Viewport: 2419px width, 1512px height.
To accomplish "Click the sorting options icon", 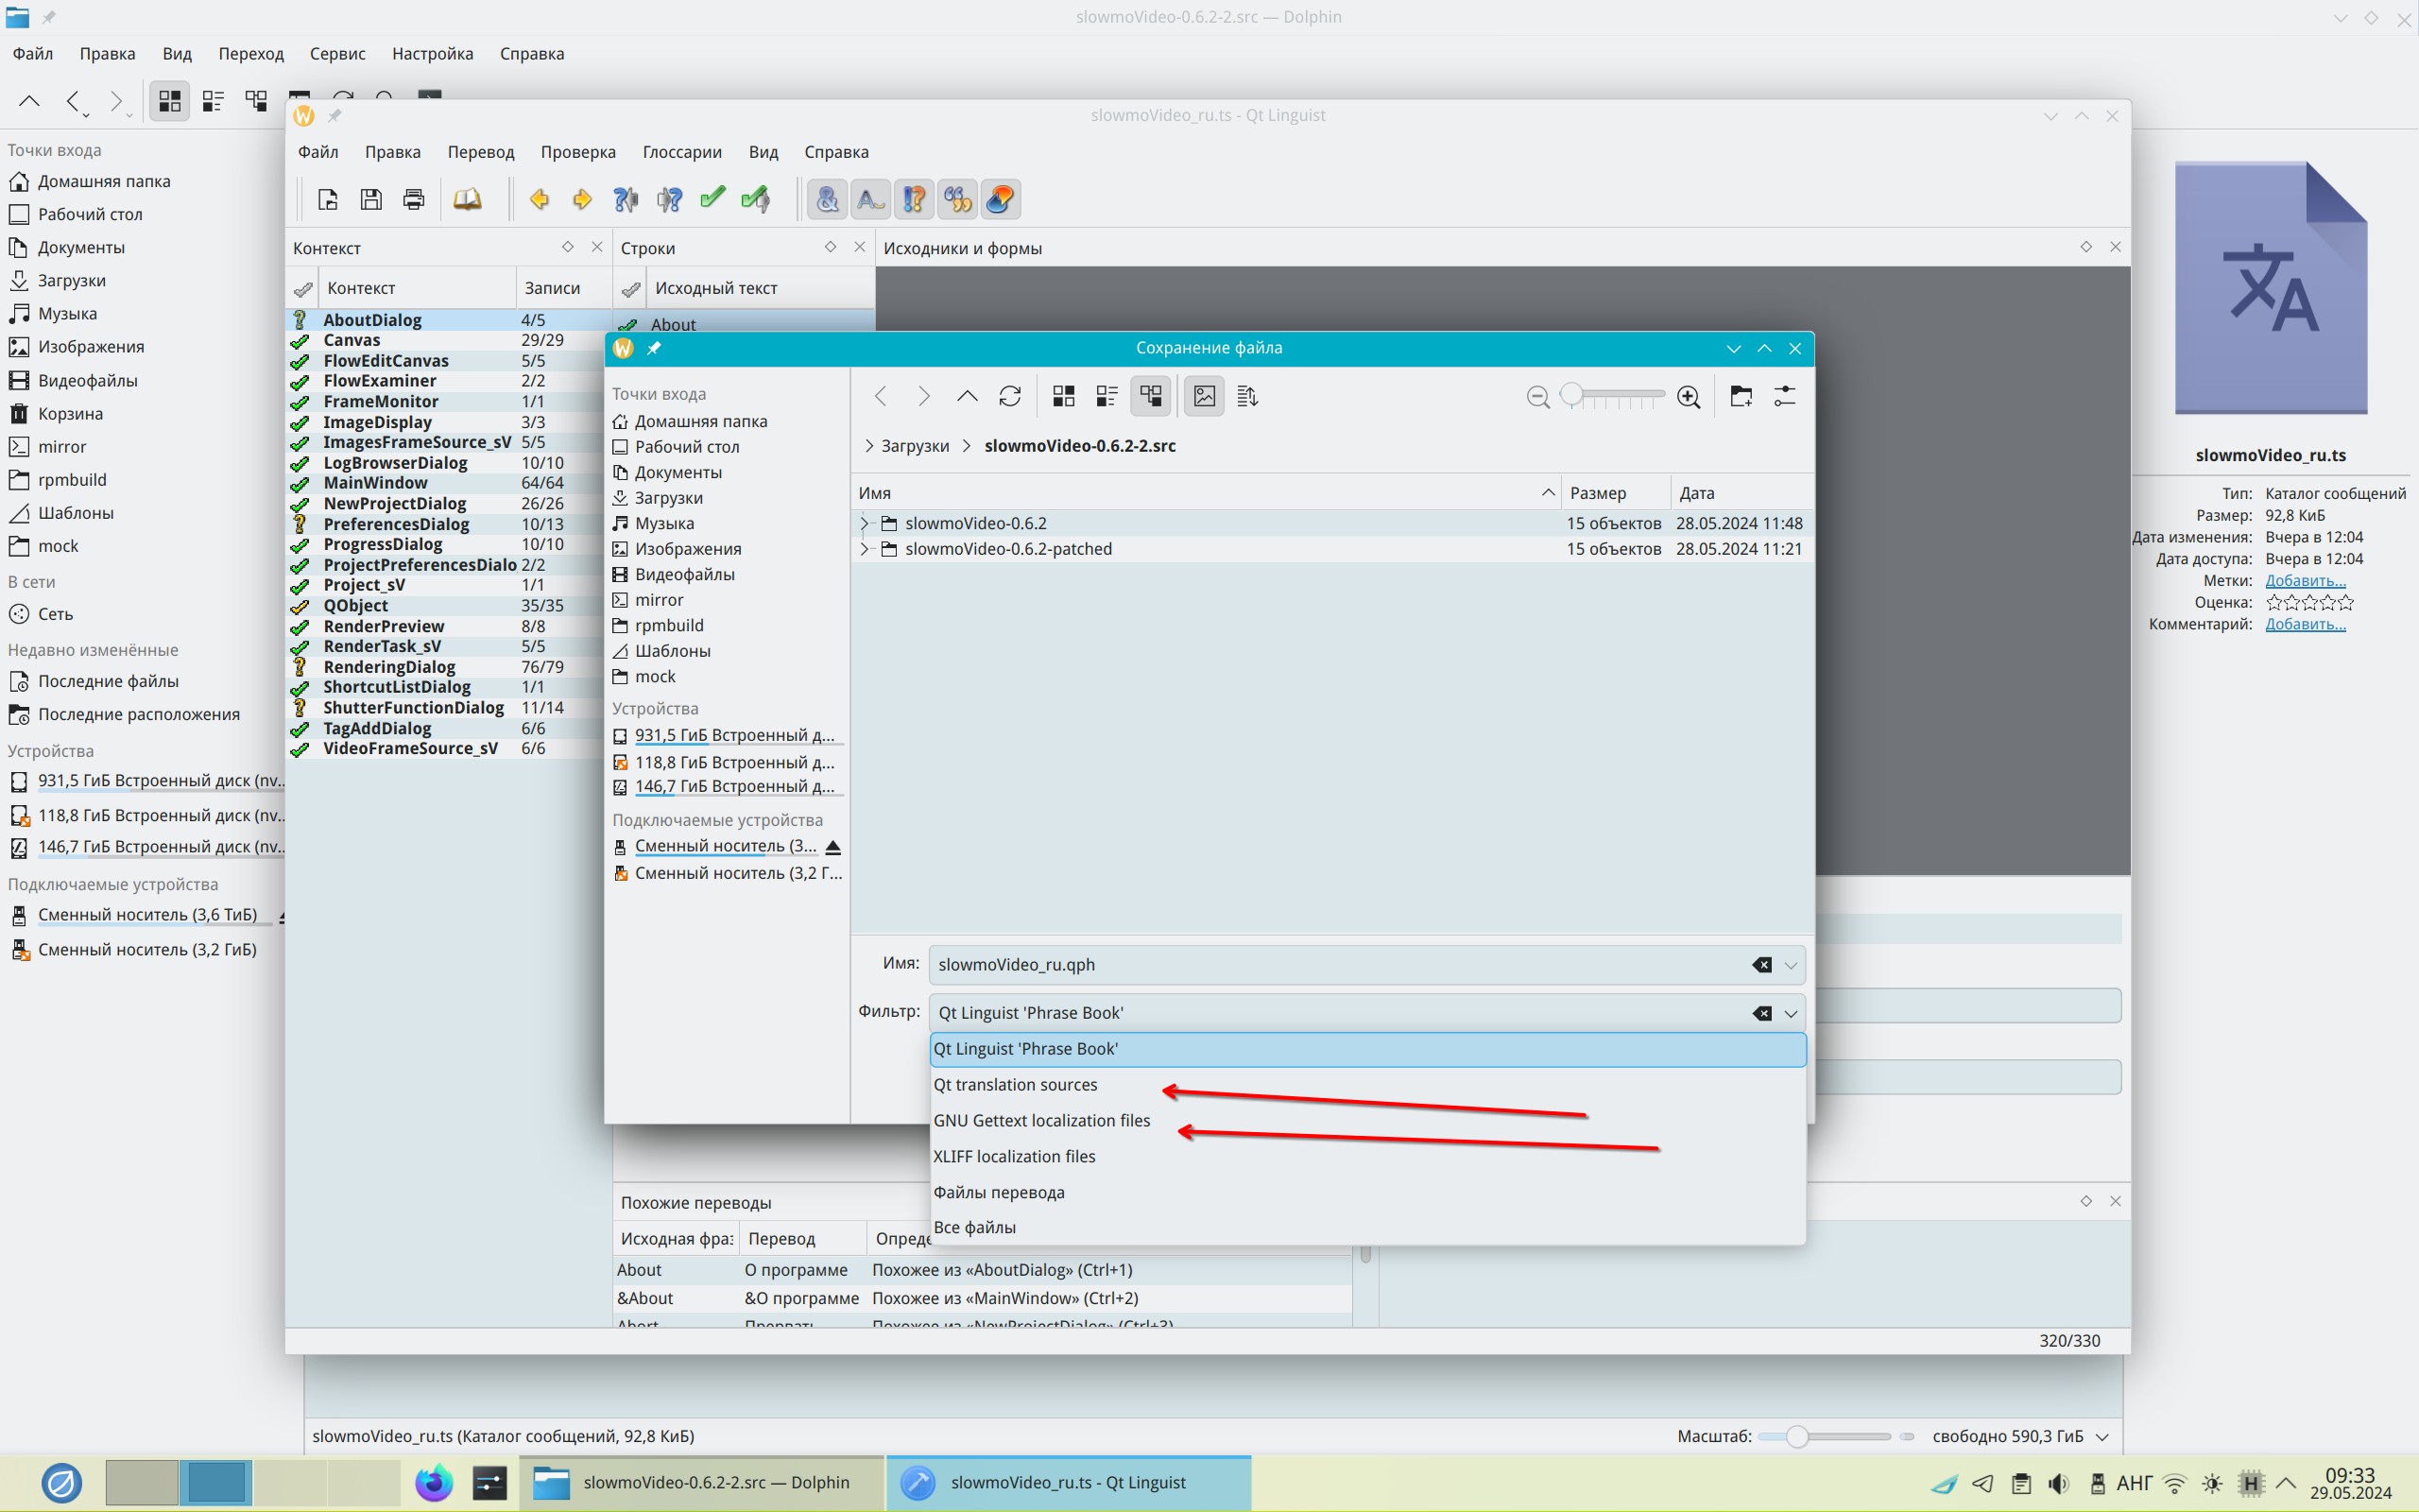I will tap(1247, 396).
